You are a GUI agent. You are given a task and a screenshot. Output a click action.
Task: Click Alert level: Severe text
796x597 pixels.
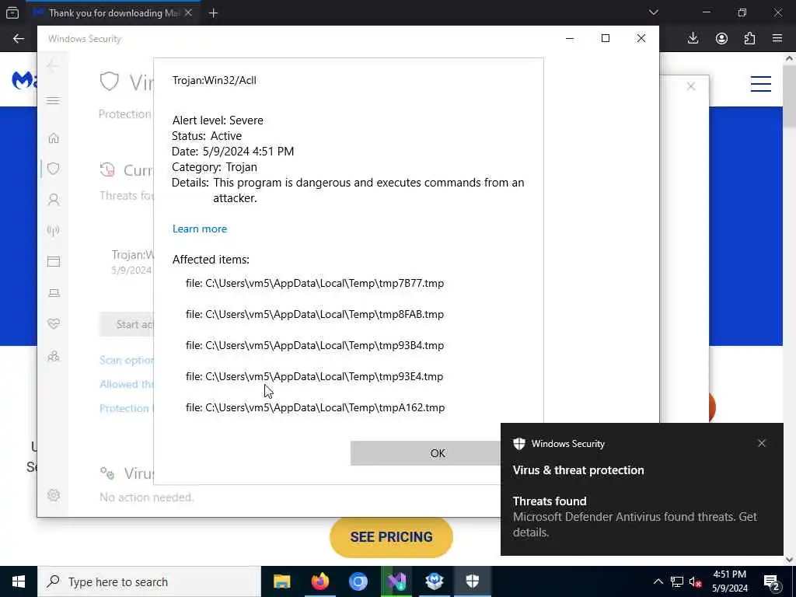pyautogui.click(x=218, y=120)
